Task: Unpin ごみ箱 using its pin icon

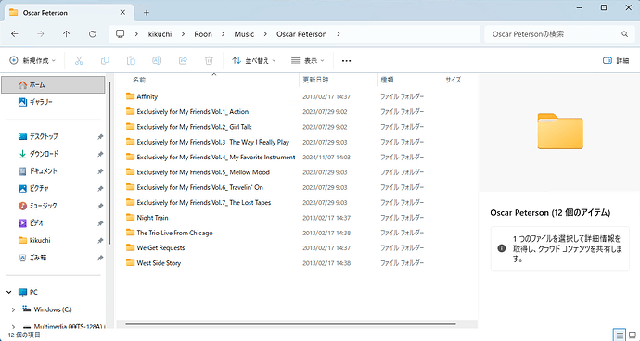Action: tap(100, 258)
